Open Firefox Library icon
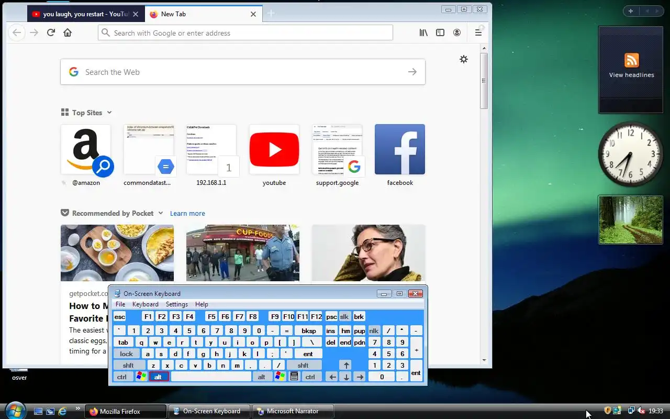Screen dimensions: 670x419 tap(423, 32)
